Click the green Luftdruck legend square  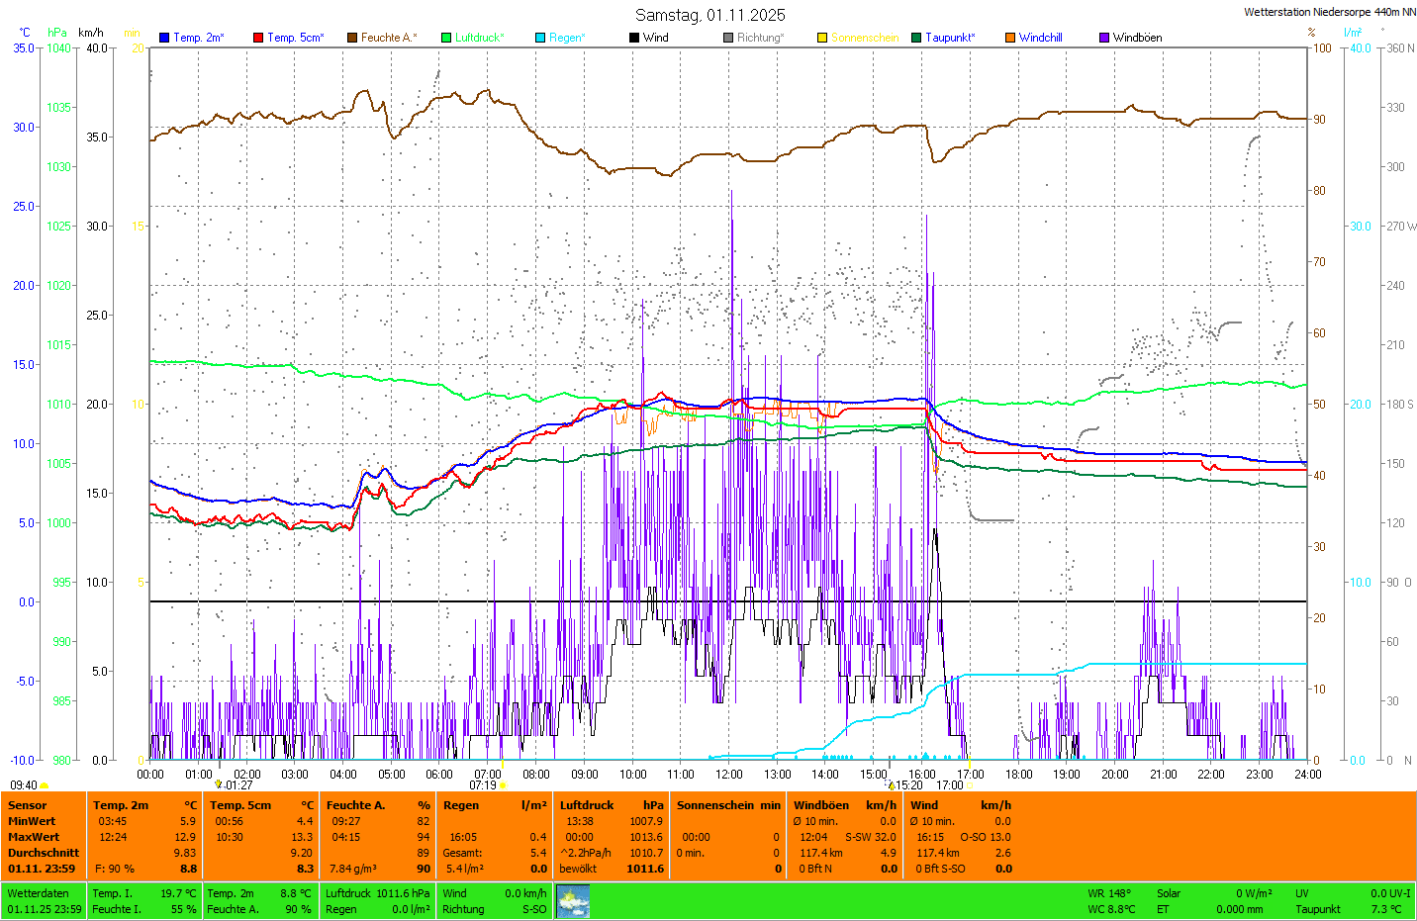446,38
